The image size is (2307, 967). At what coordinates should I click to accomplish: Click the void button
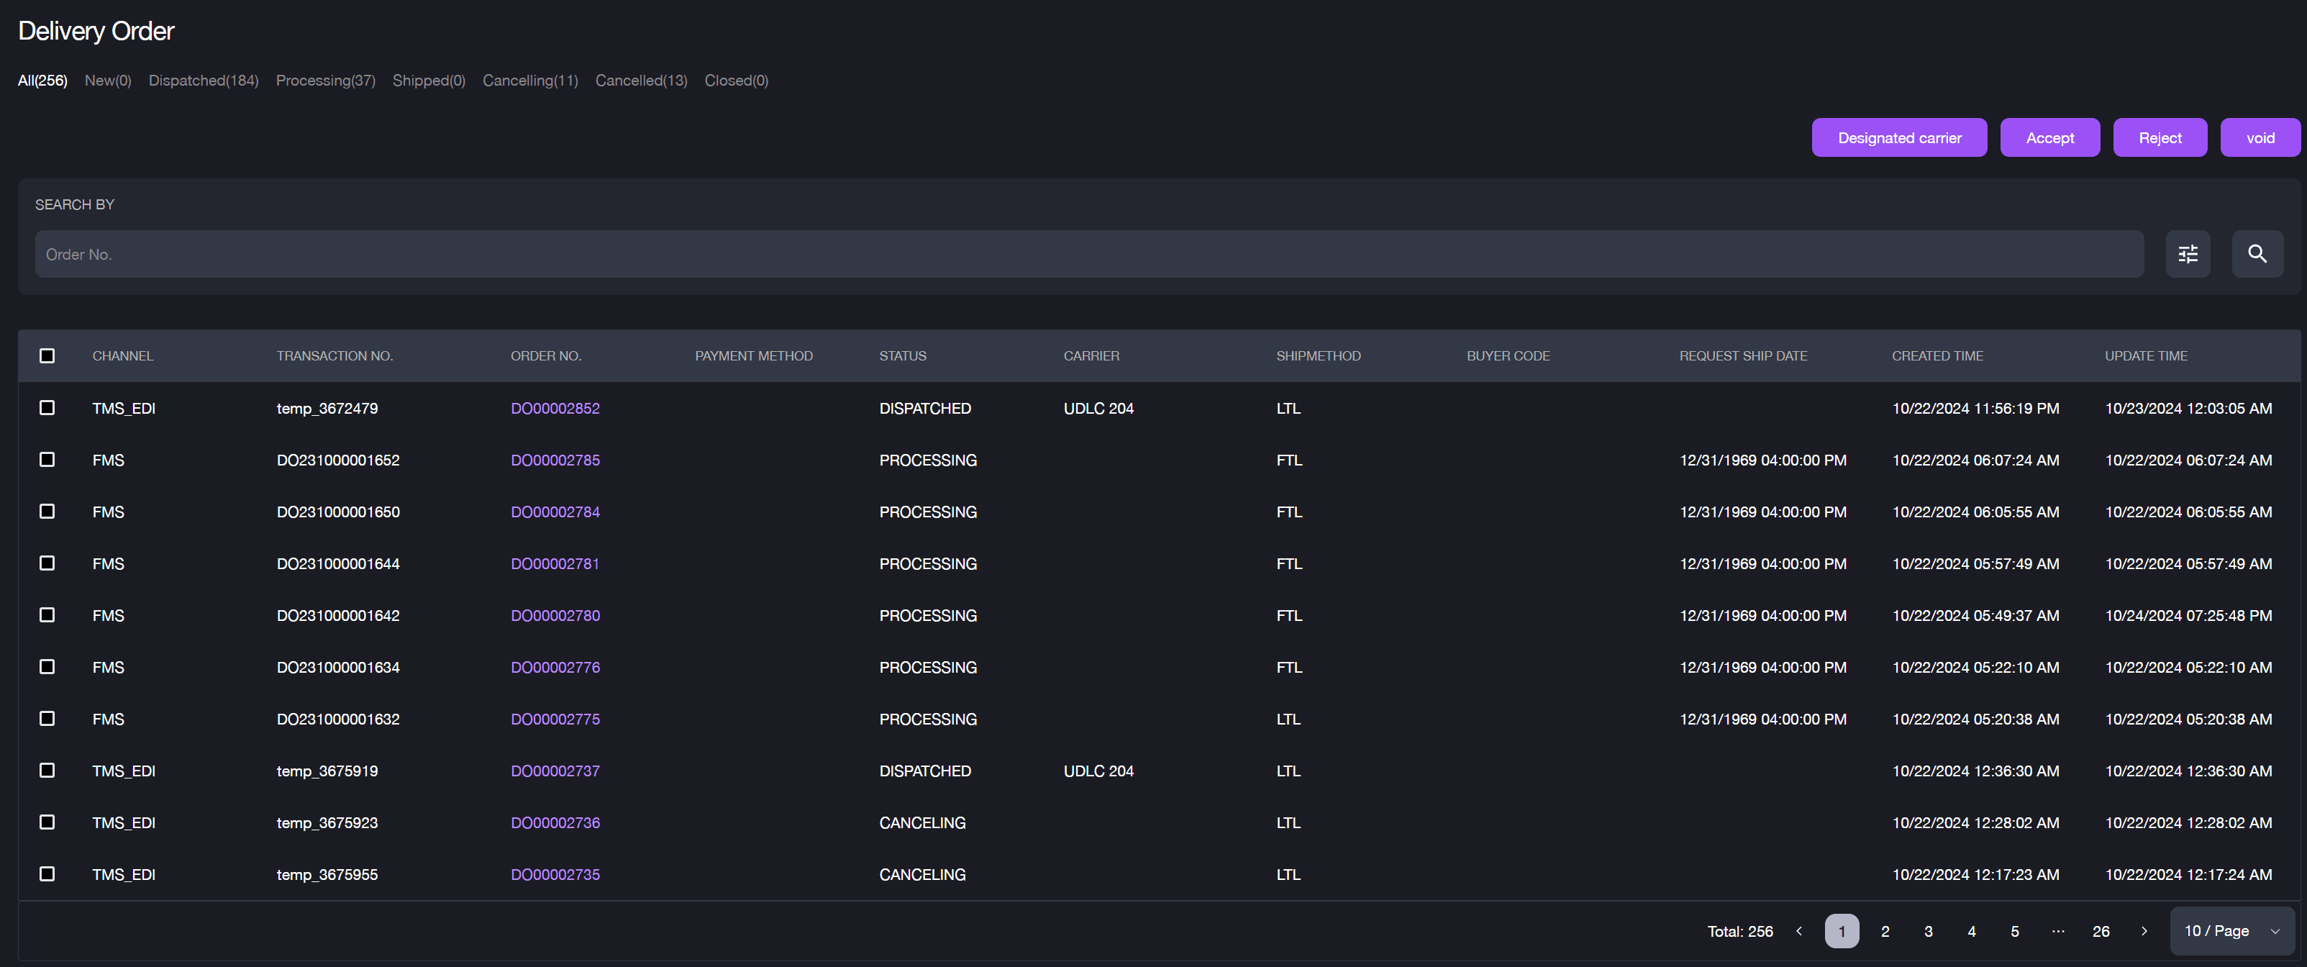coord(2260,137)
